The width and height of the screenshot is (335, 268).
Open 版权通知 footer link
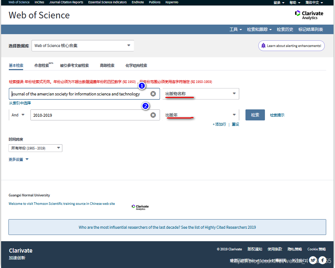point(255,249)
